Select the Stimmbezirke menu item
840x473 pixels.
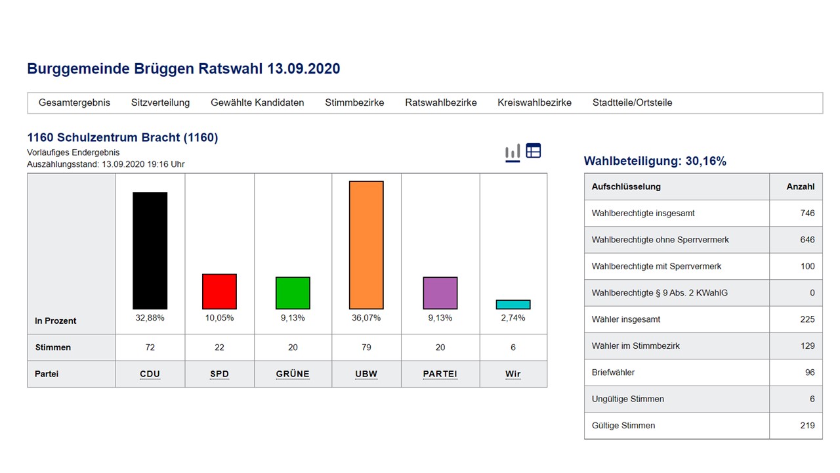354,102
